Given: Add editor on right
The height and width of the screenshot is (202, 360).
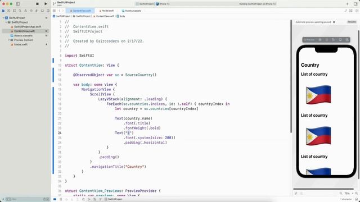Looking at the screenshot, I should click(357, 11).
